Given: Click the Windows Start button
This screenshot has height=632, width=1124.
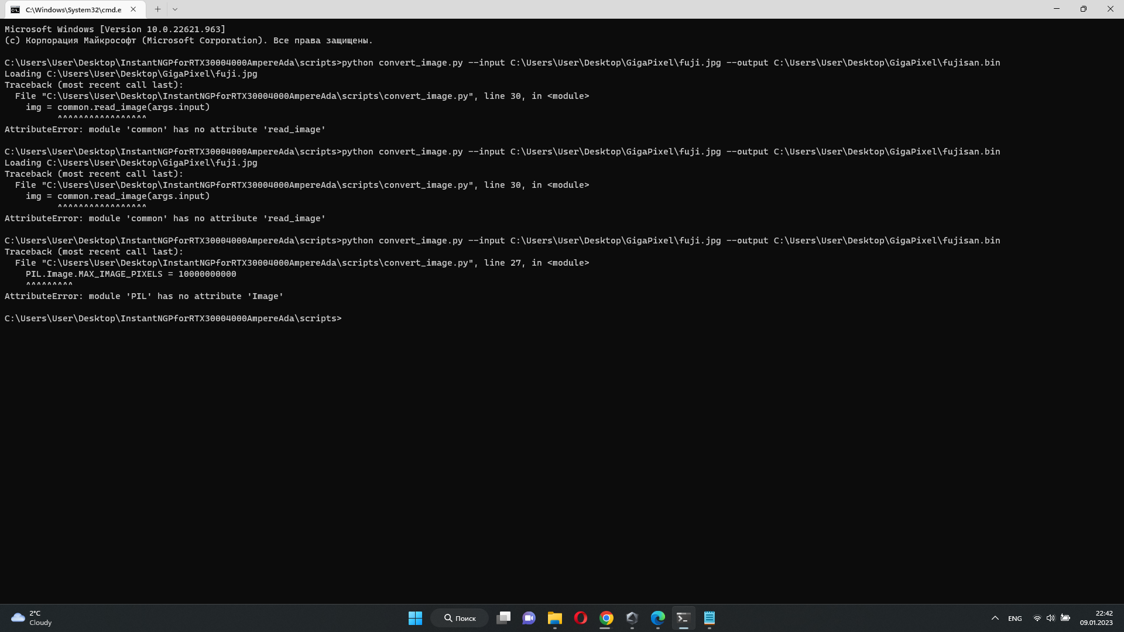Looking at the screenshot, I should point(415,618).
